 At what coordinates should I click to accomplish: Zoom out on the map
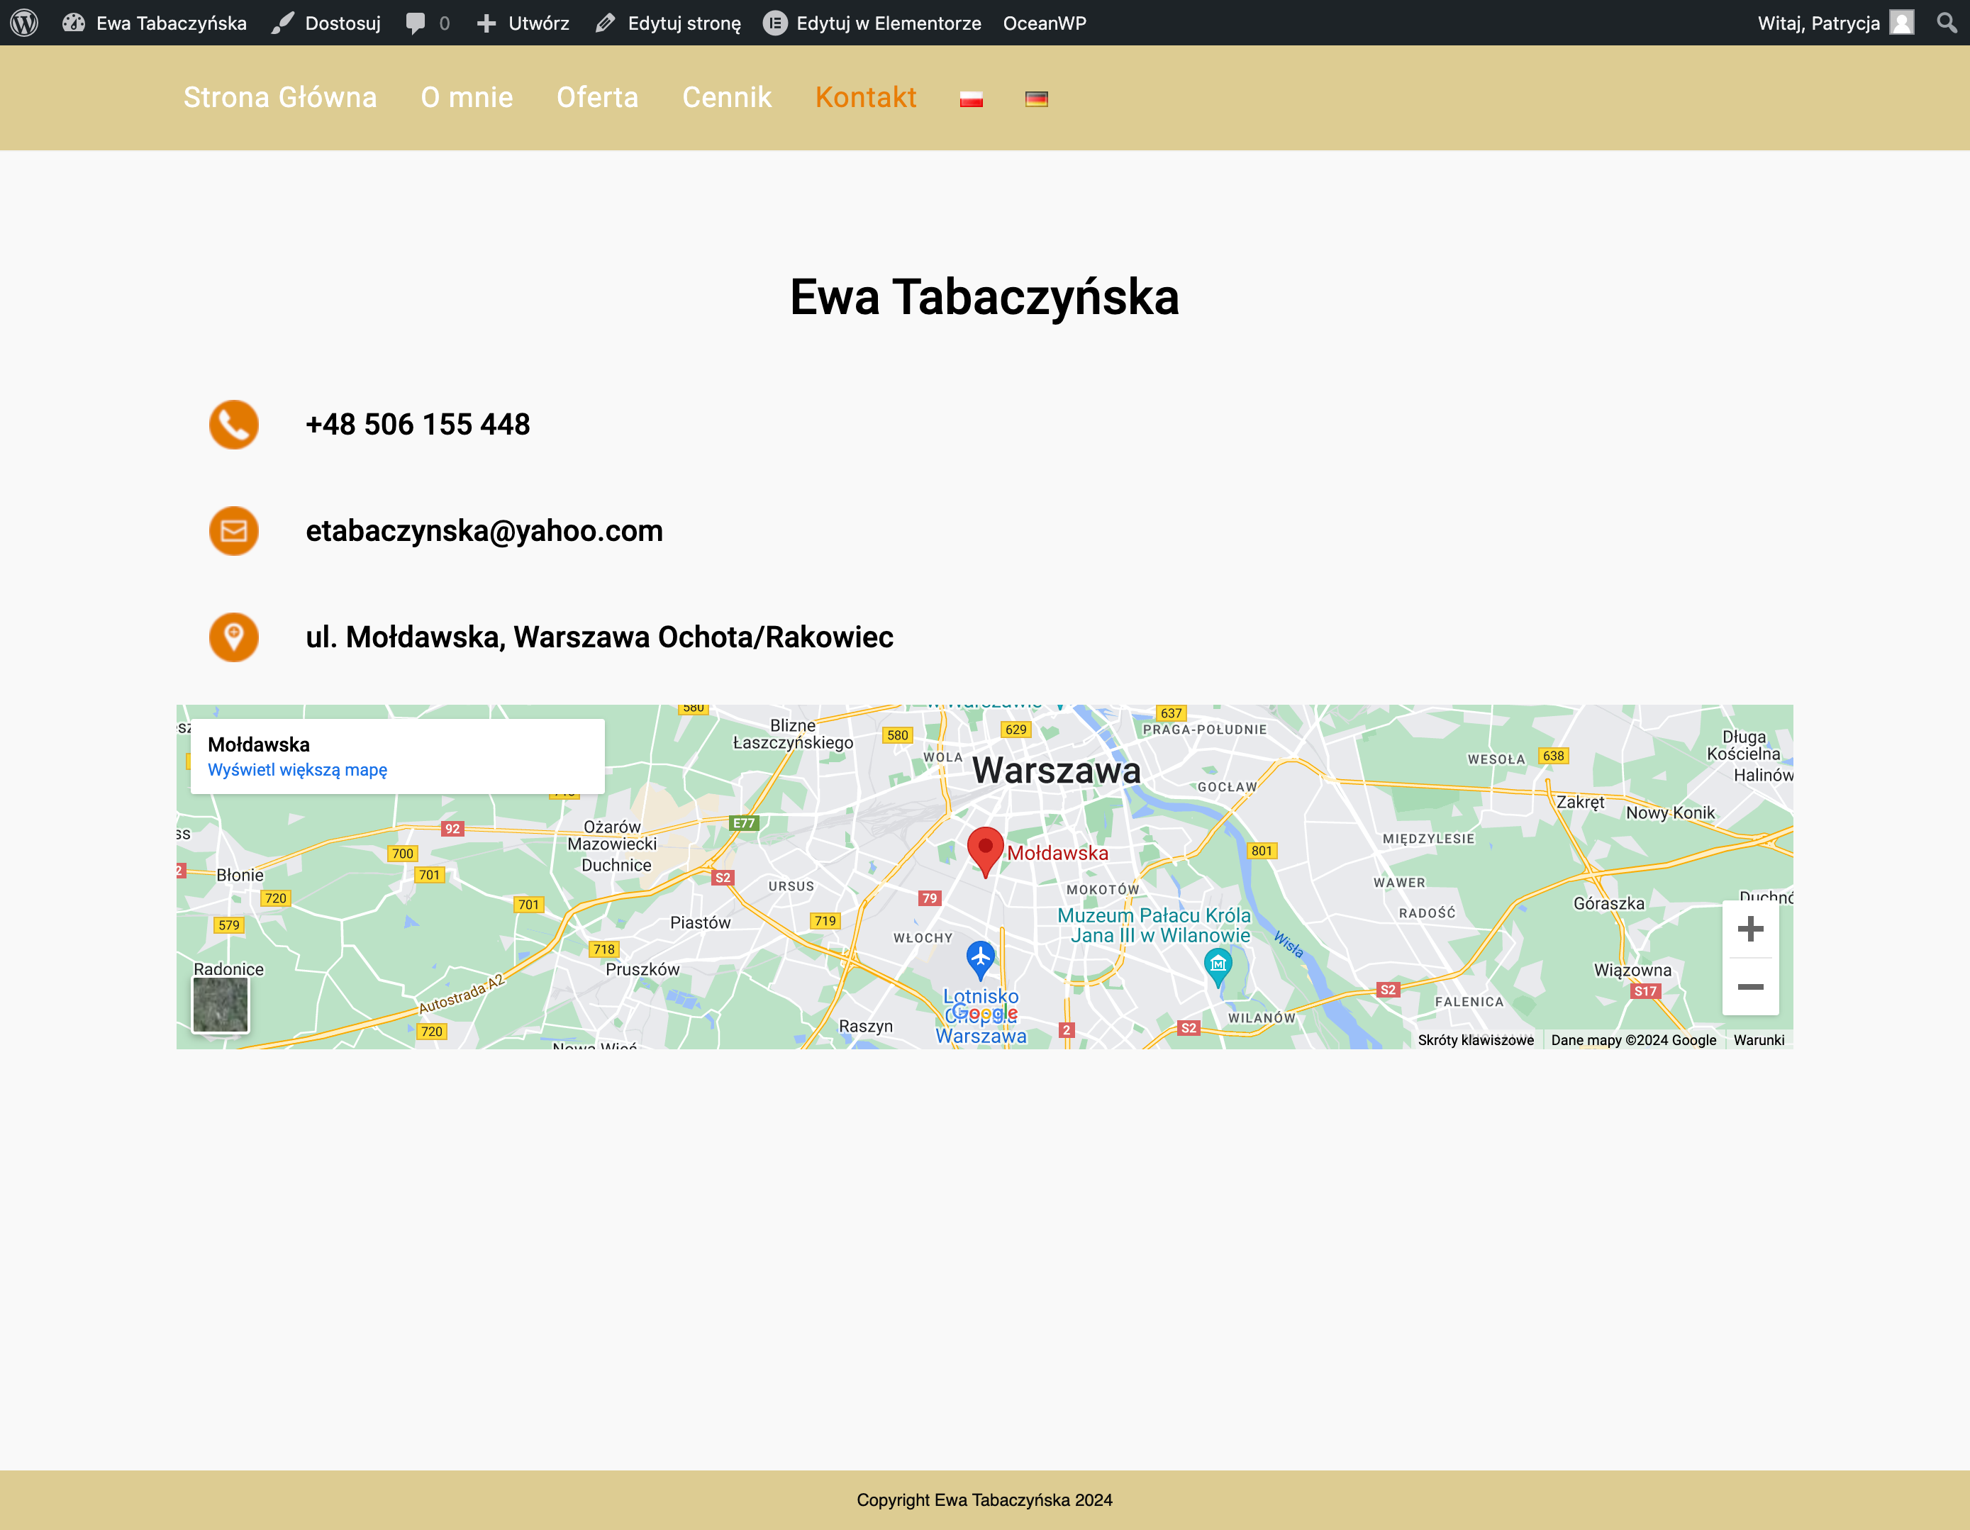tap(1750, 986)
